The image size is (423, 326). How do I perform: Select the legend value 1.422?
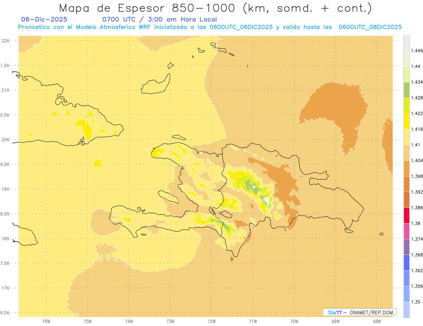(x=417, y=114)
